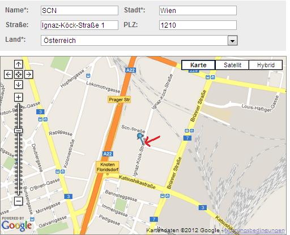Switch to the Hybrid view
Screen dimensions: 290x235
click(x=266, y=65)
